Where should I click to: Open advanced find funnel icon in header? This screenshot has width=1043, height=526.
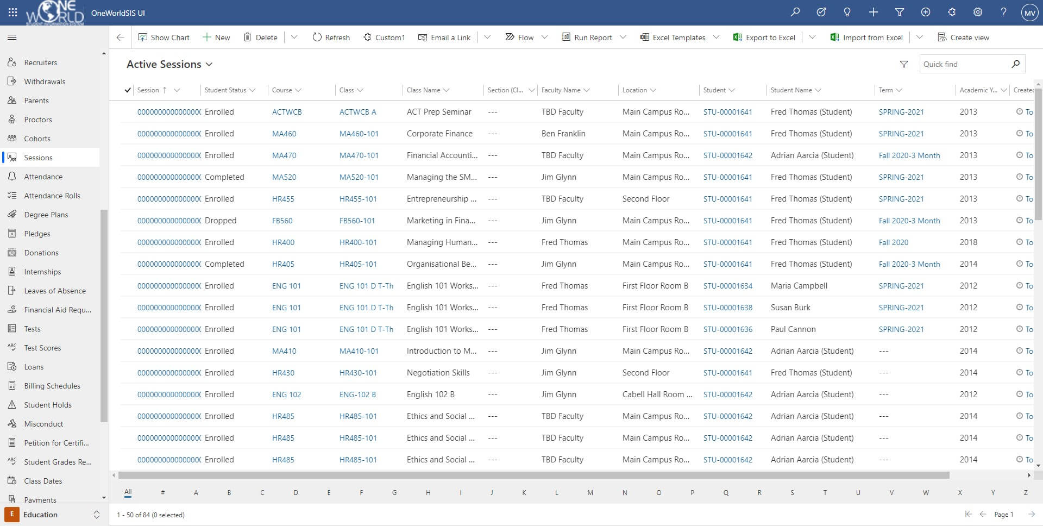click(x=900, y=12)
